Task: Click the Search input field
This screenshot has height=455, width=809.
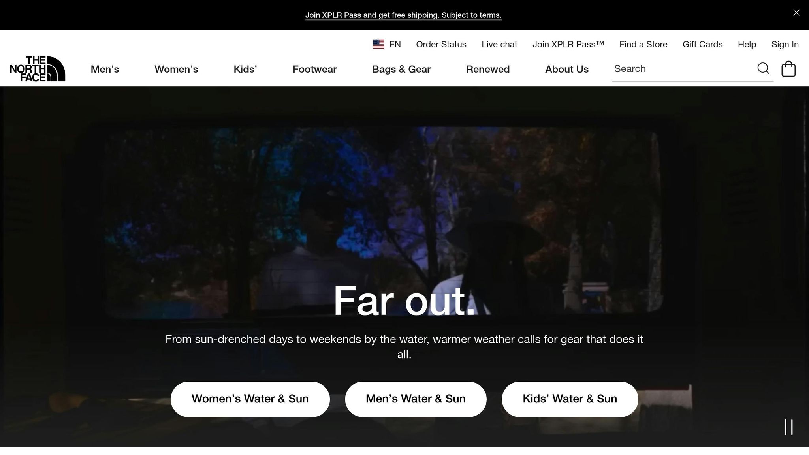Action: [683, 69]
